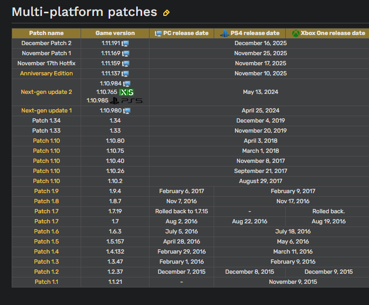369x305 pixels.
Task: Click the February 6, 2017 PC date cell
Action: point(181,191)
